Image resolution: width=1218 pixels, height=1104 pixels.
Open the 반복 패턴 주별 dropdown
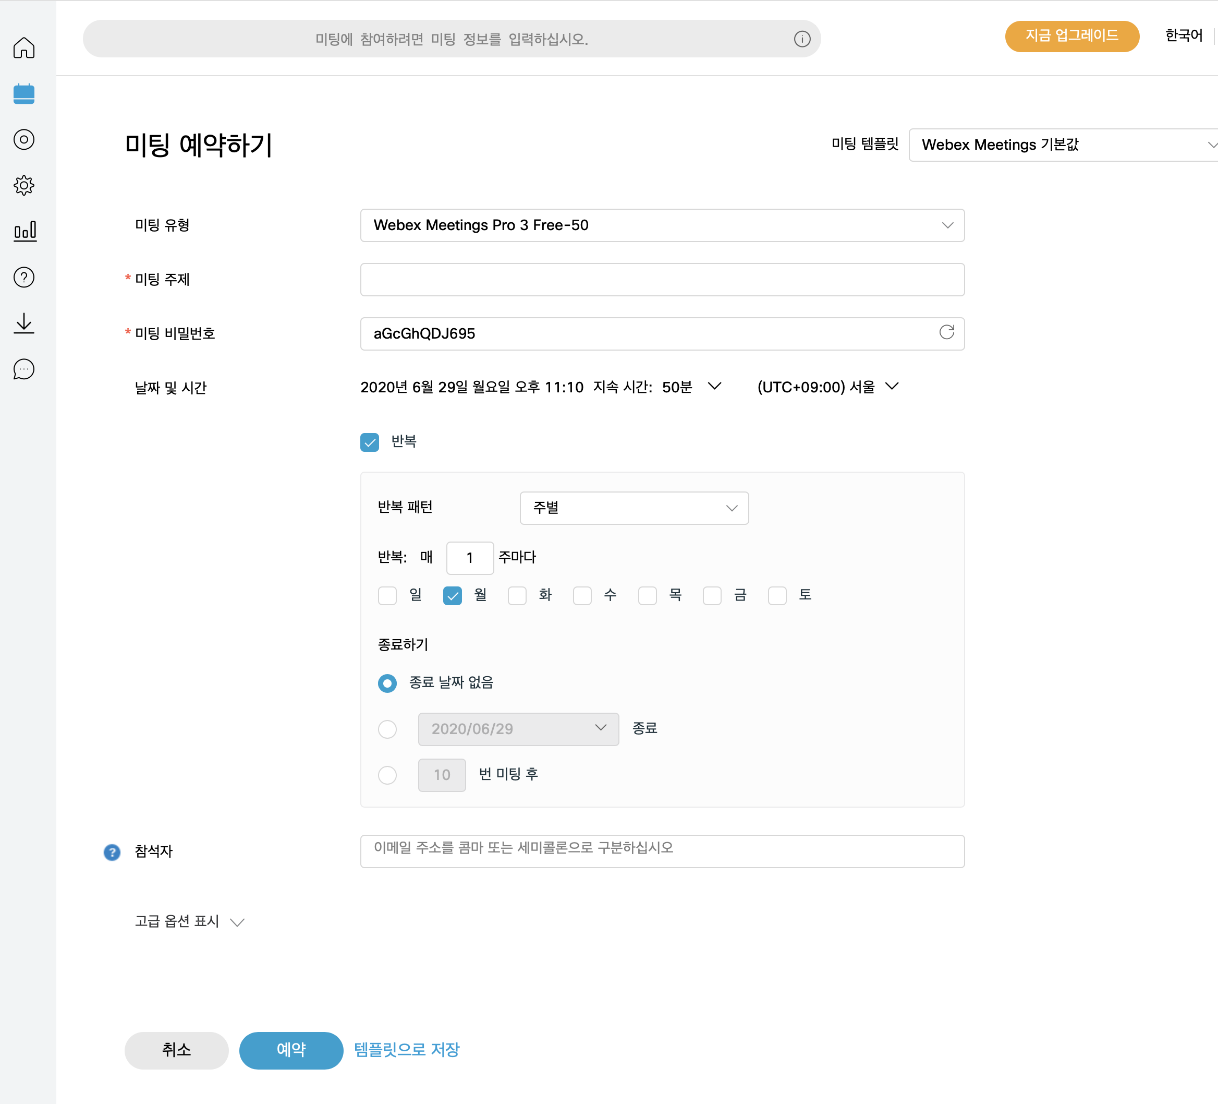coord(634,508)
